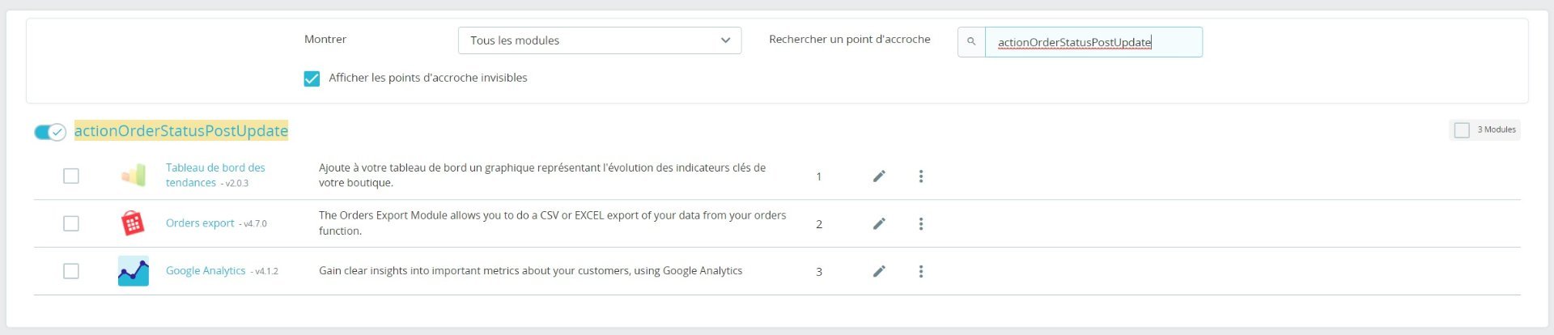Click the red Orders export module icon
This screenshot has height=335, width=1554.
click(x=133, y=223)
